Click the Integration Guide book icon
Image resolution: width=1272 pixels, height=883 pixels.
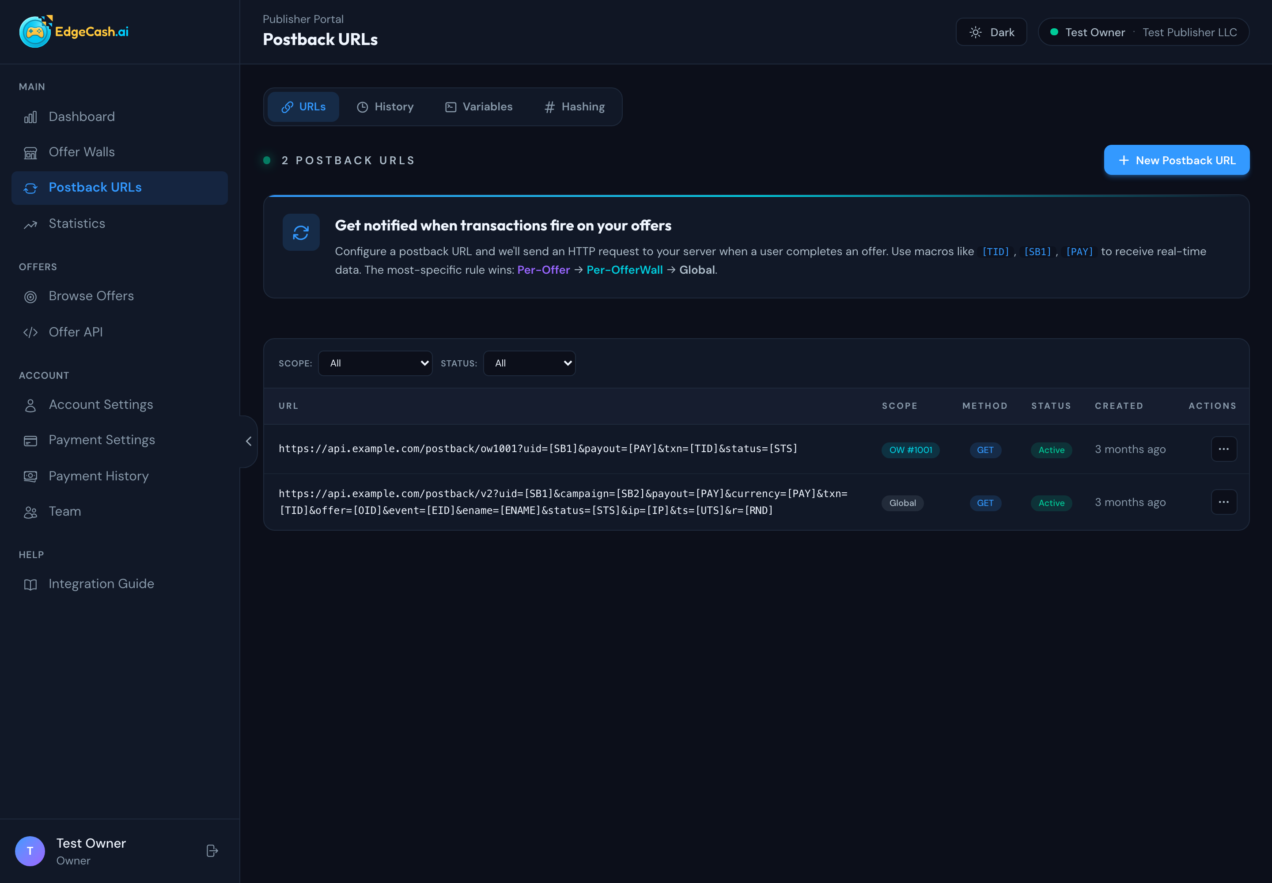pyautogui.click(x=30, y=585)
